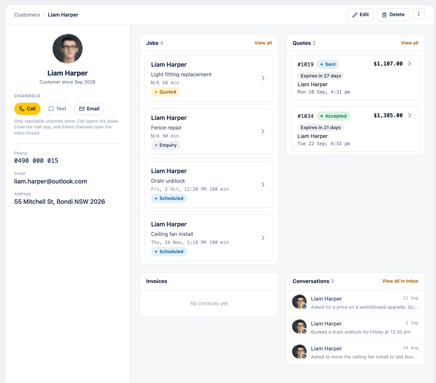View all jobs link
Image resolution: width=436 pixels, height=383 pixels.
pos(263,43)
